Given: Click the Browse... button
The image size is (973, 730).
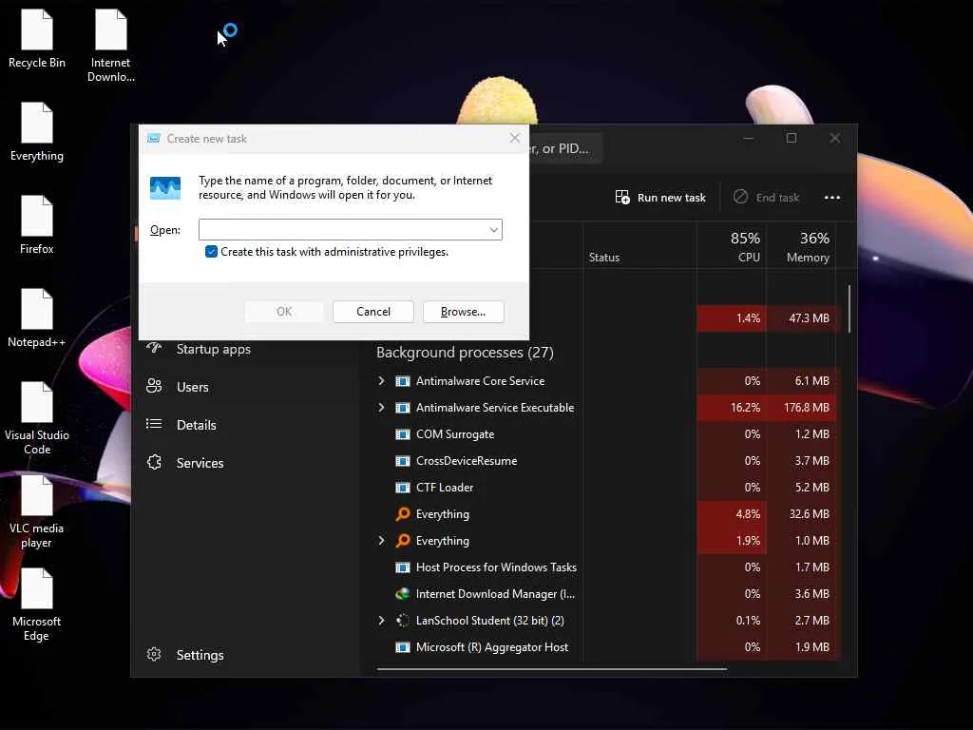Looking at the screenshot, I should [463, 312].
